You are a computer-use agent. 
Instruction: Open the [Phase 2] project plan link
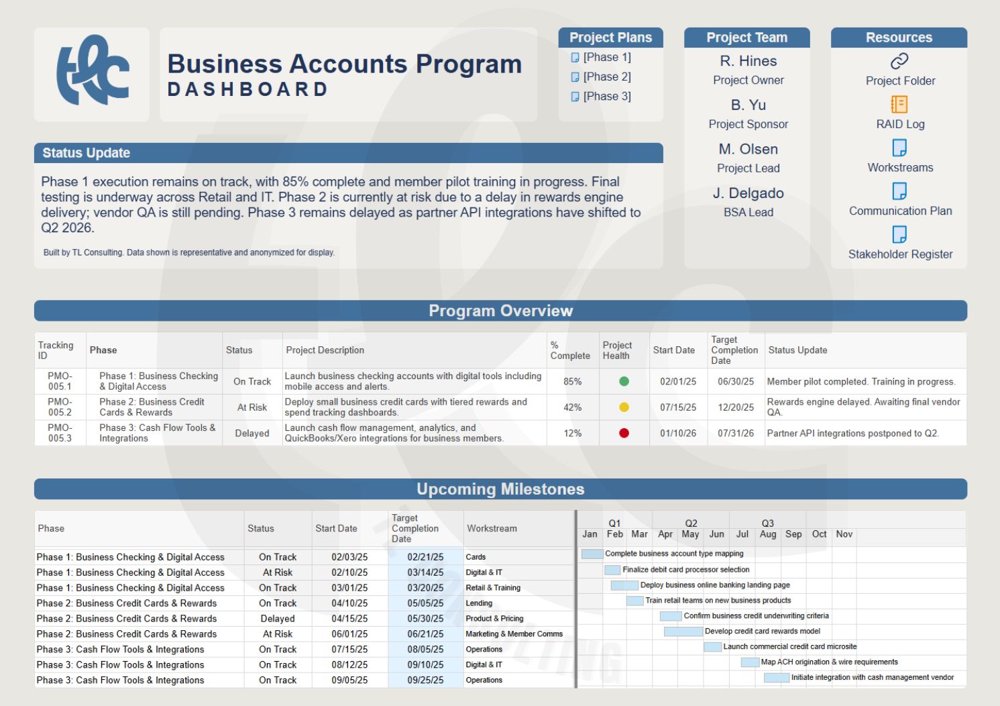click(607, 77)
